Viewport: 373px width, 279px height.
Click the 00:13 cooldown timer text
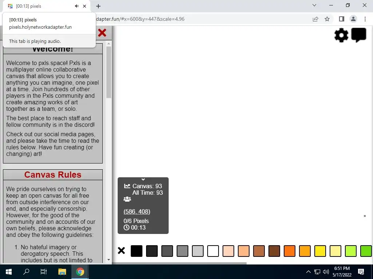(x=138, y=227)
